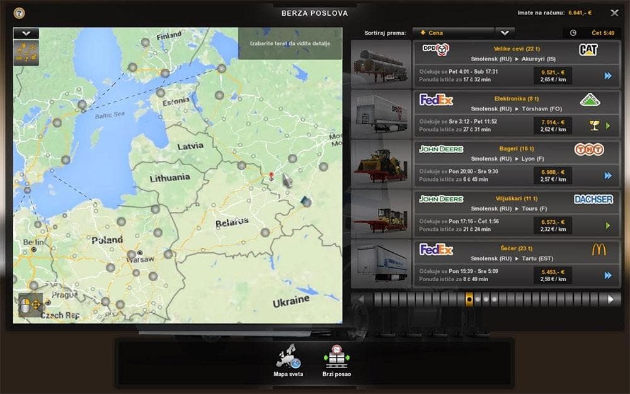Click the FedEx logo on Šećer job
The width and height of the screenshot is (630, 394).
click(436, 249)
